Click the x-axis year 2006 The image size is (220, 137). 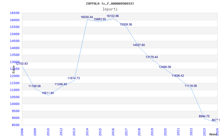coord(22,132)
